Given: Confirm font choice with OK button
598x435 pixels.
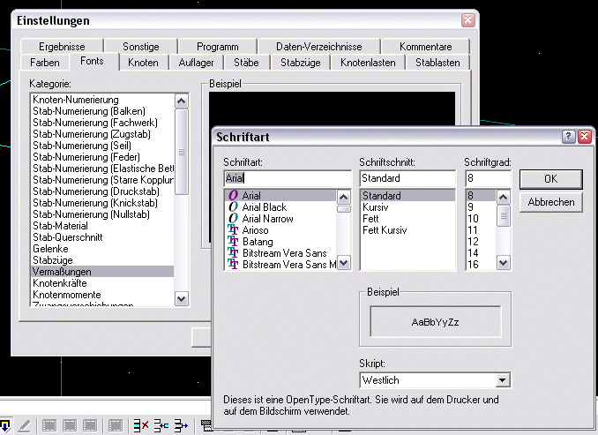Looking at the screenshot, I should tap(550, 179).
